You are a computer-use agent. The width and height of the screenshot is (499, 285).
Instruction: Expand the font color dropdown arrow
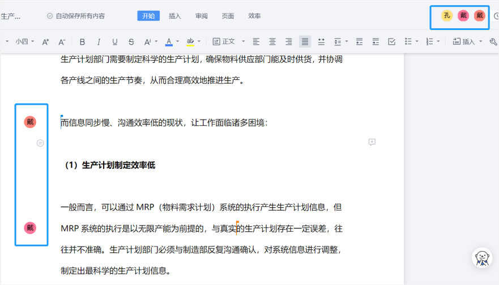coord(178,41)
